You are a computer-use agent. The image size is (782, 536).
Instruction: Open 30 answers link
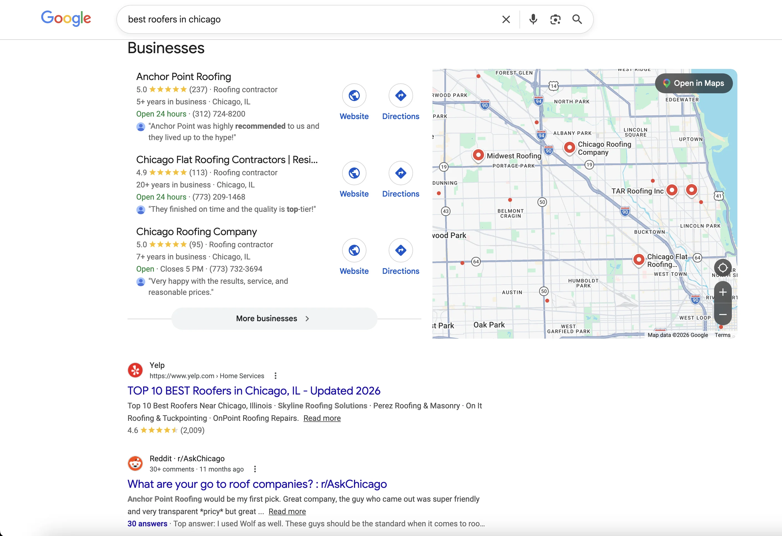tap(147, 524)
